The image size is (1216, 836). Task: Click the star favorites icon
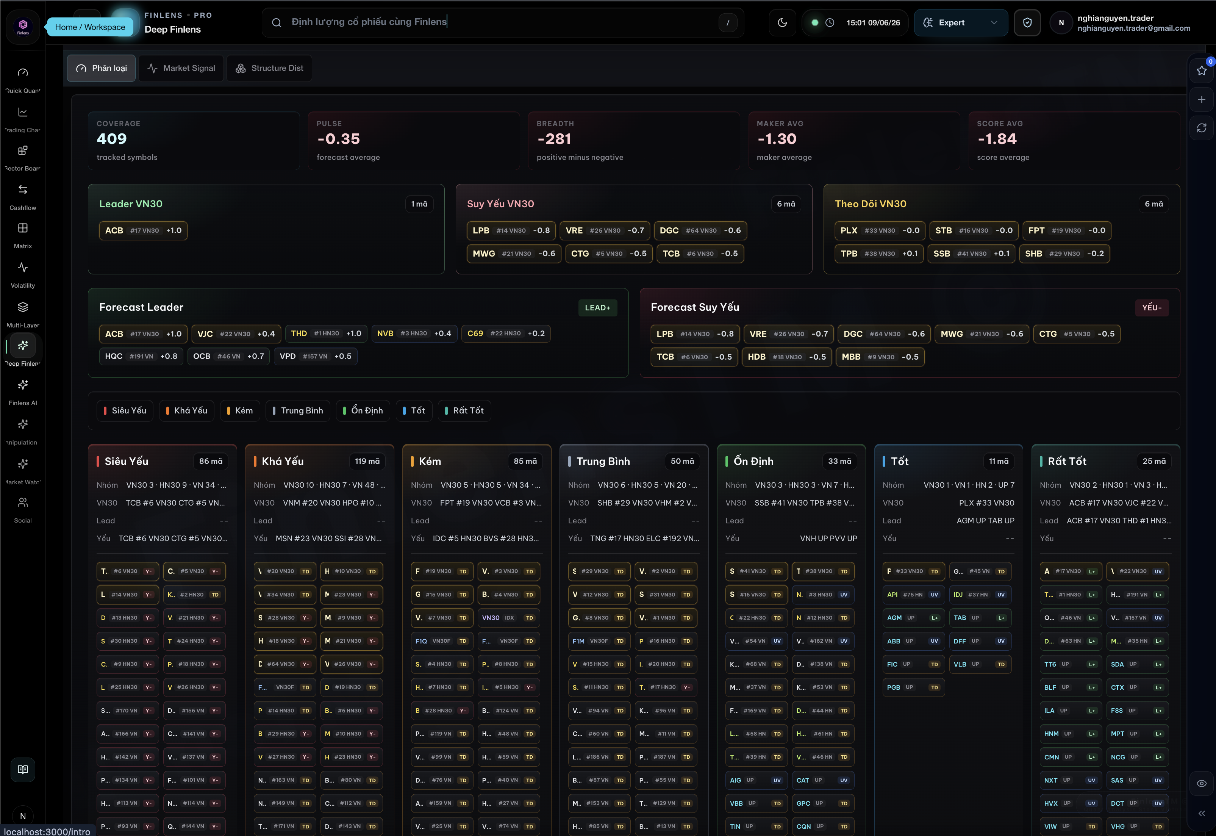(1201, 71)
